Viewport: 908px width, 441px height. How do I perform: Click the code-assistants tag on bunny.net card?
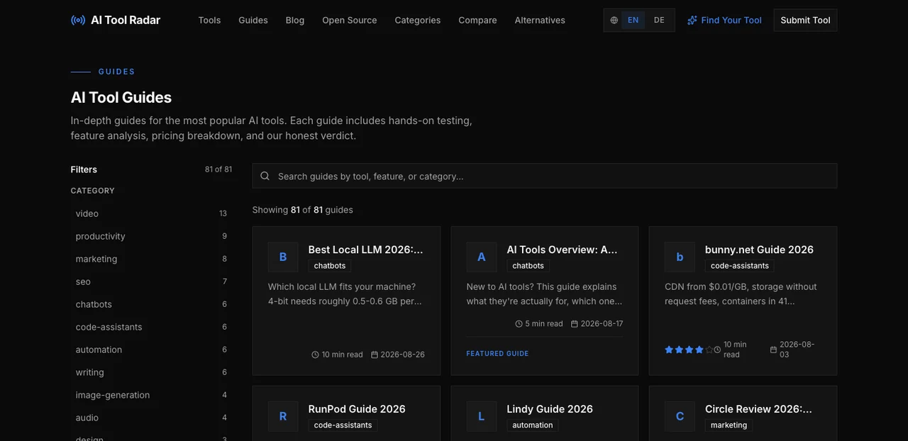[x=740, y=266]
